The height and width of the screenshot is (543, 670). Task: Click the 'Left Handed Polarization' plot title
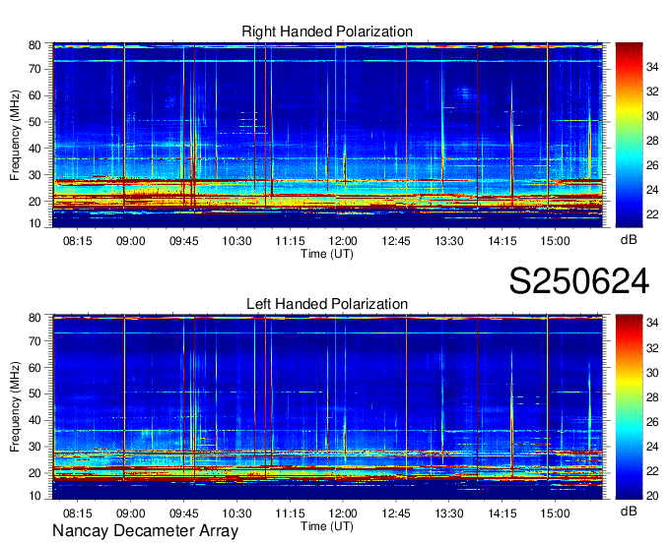327,304
